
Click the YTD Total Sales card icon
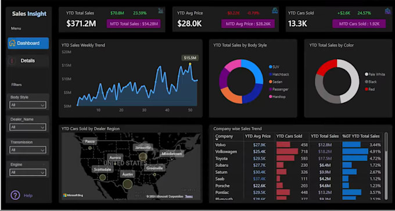click(x=161, y=11)
